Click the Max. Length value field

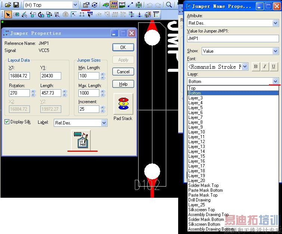(x=89, y=93)
